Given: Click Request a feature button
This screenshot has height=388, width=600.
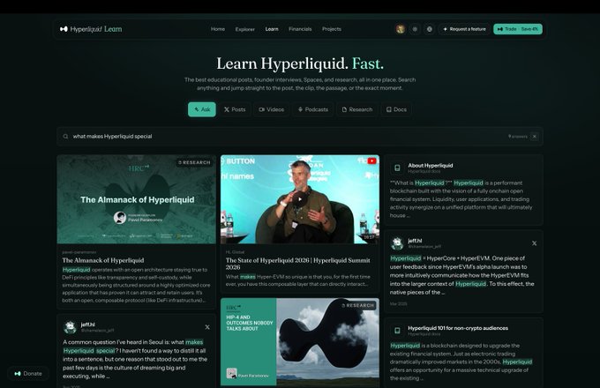Looking at the screenshot, I should pos(464,29).
